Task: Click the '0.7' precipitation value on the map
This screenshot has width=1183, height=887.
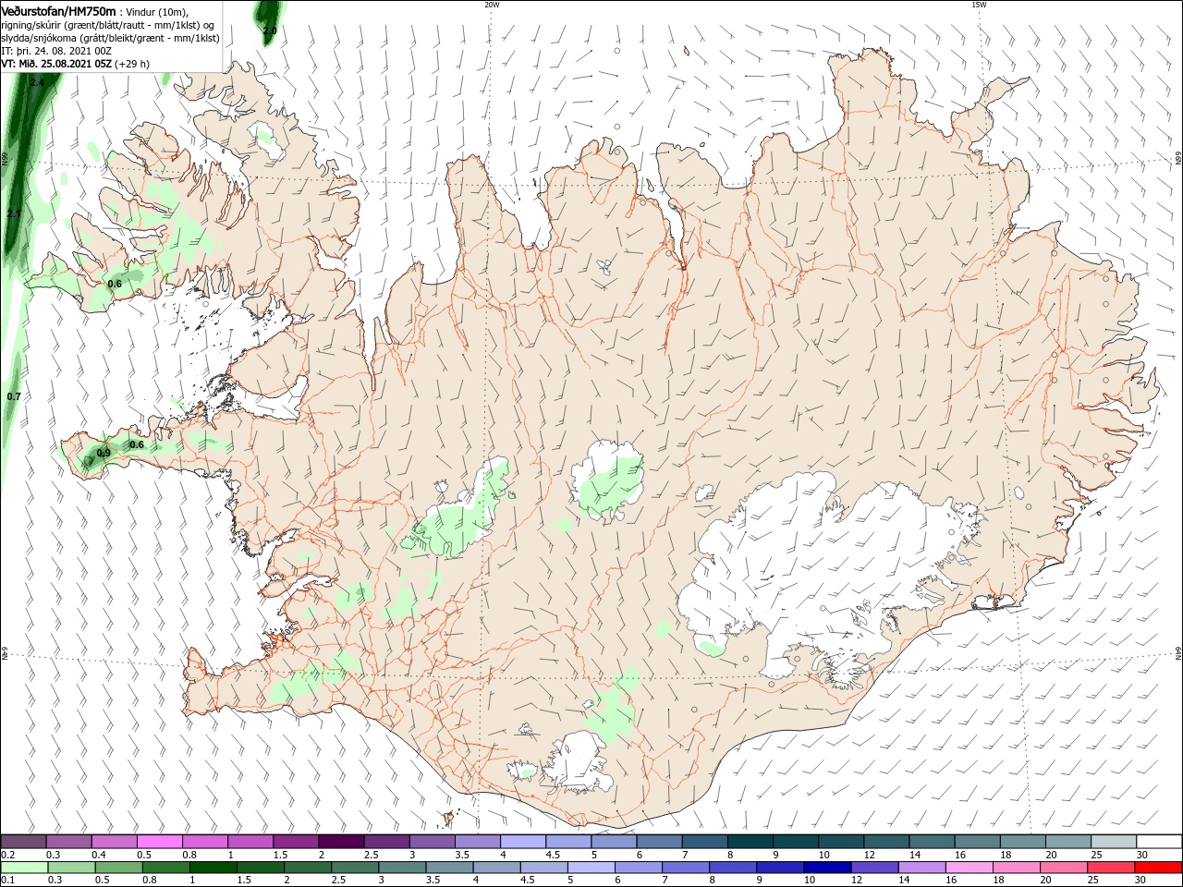Action: coord(14,396)
